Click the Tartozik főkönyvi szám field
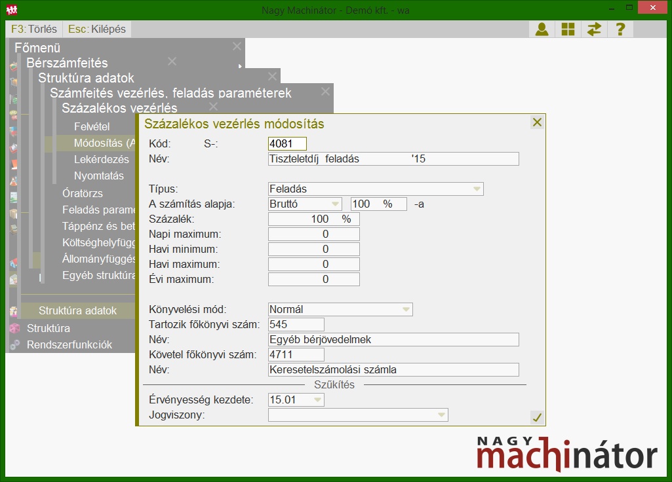672x482 pixels. pyautogui.click(x=296, y=324)
